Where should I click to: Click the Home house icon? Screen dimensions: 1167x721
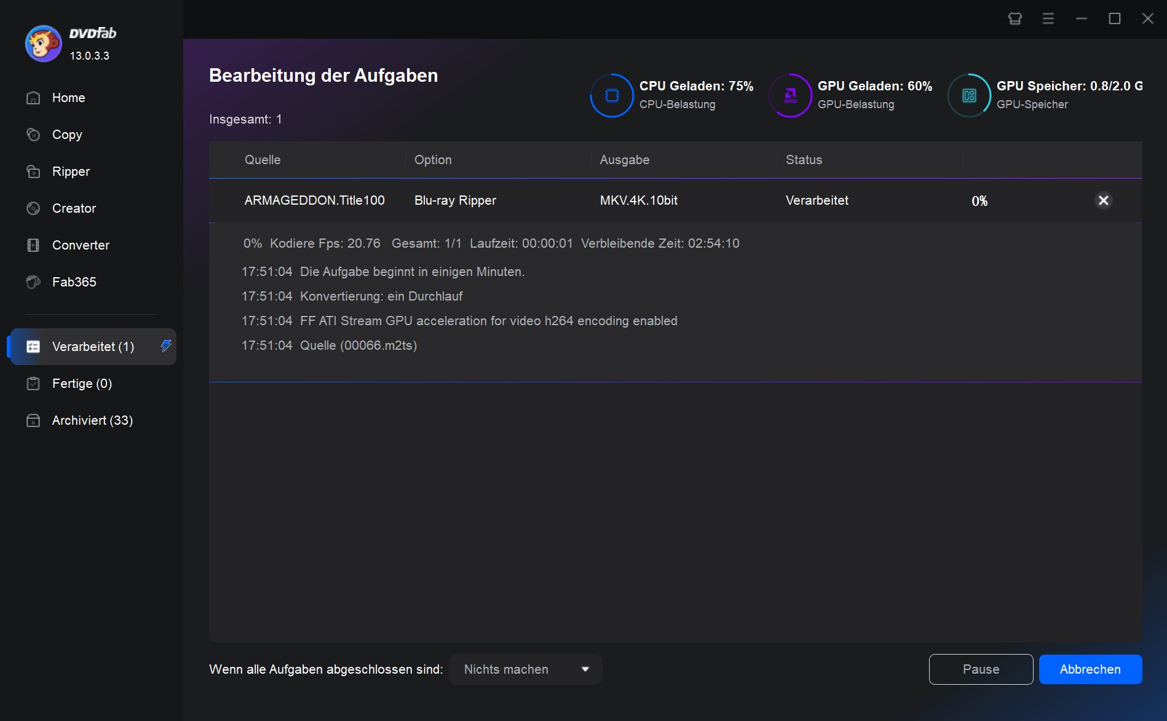click(33, 98)
